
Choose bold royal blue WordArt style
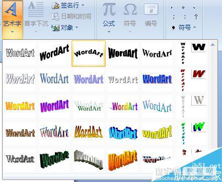pos(157,79)
